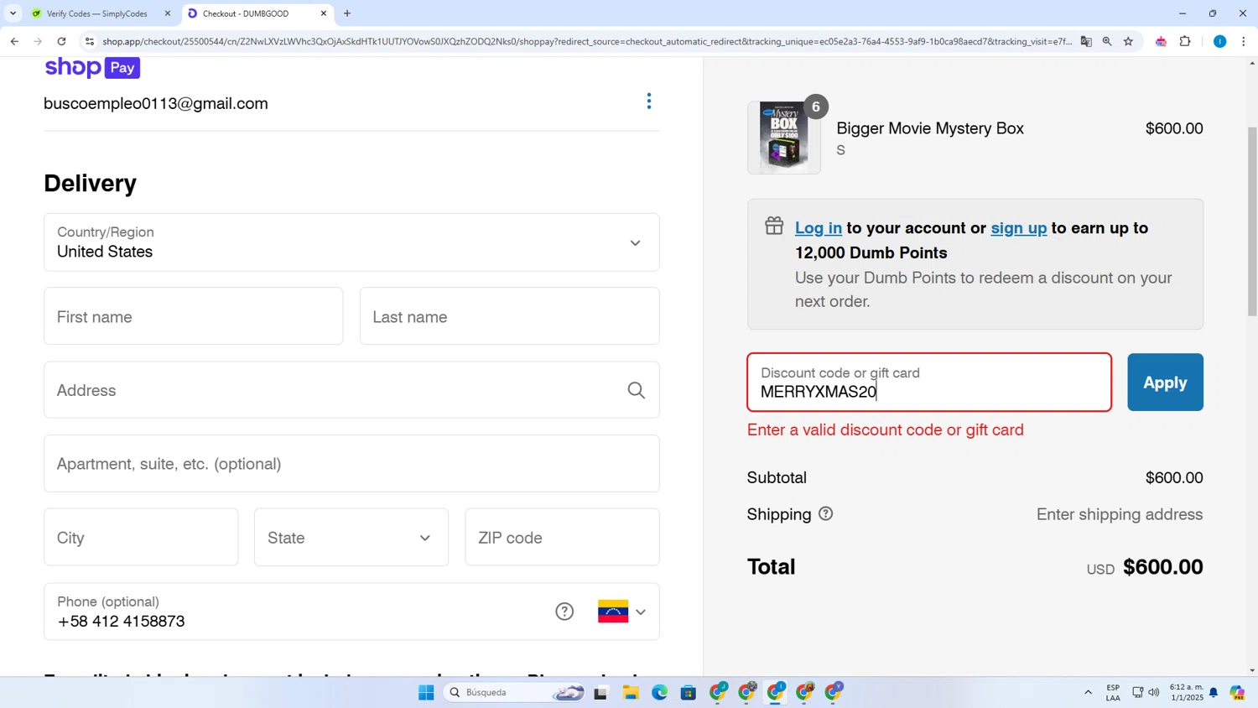View site information icon in address bar
Viewport: 1258px width, 708px height.
pos(90,41)
